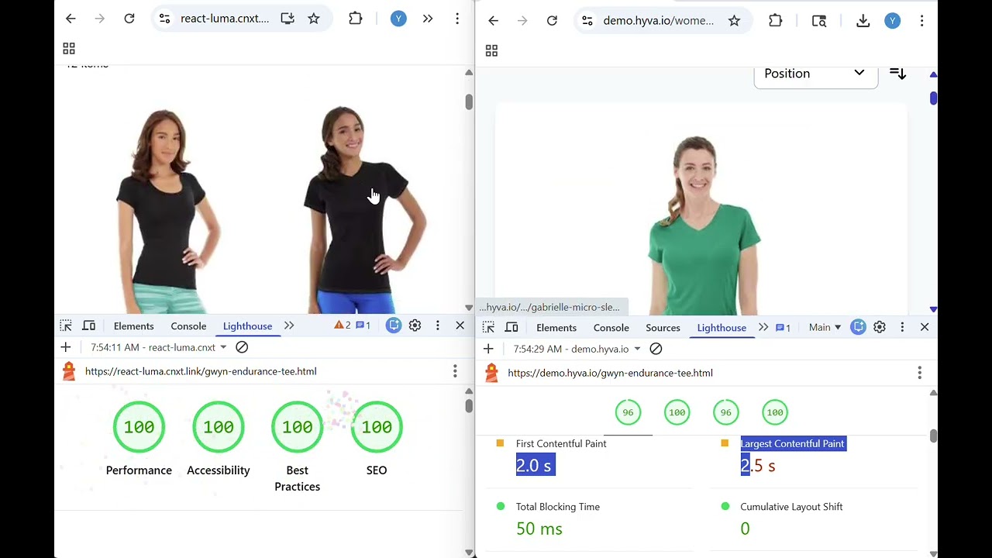Click green tee woman product image

[701, 225]
